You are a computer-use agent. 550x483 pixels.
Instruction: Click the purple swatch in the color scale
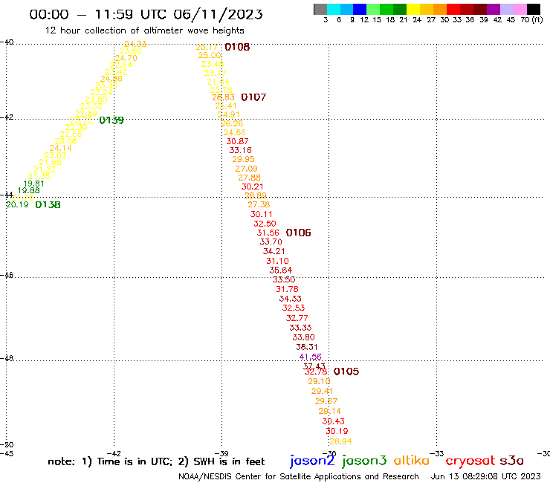coord(494,9)
